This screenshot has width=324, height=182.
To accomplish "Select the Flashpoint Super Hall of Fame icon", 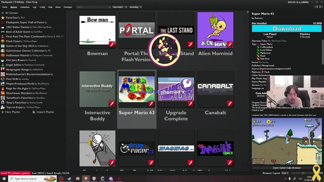I will (3, 22).
